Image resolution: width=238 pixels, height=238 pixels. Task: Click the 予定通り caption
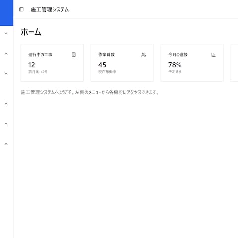coord(175,72)
